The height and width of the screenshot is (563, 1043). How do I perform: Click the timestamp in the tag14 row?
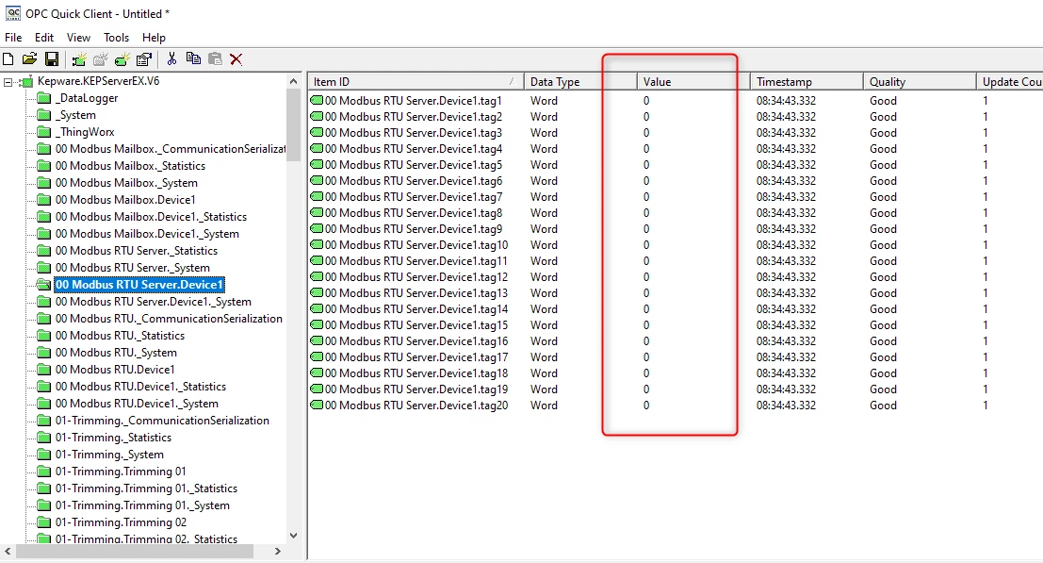786,308
